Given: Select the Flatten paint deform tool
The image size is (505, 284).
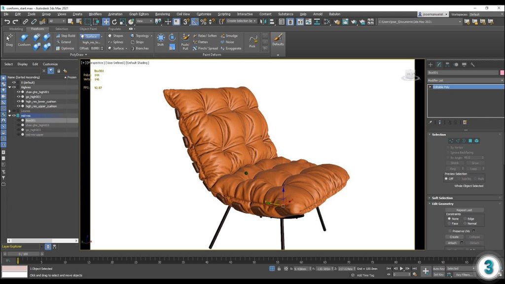Looking at the screenshot, I should click(x=202, y=42).
